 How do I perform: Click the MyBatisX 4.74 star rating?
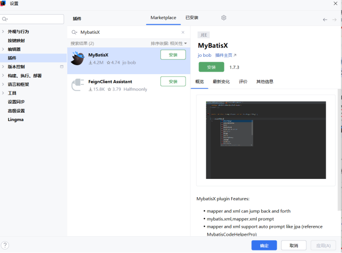[113, 63]
